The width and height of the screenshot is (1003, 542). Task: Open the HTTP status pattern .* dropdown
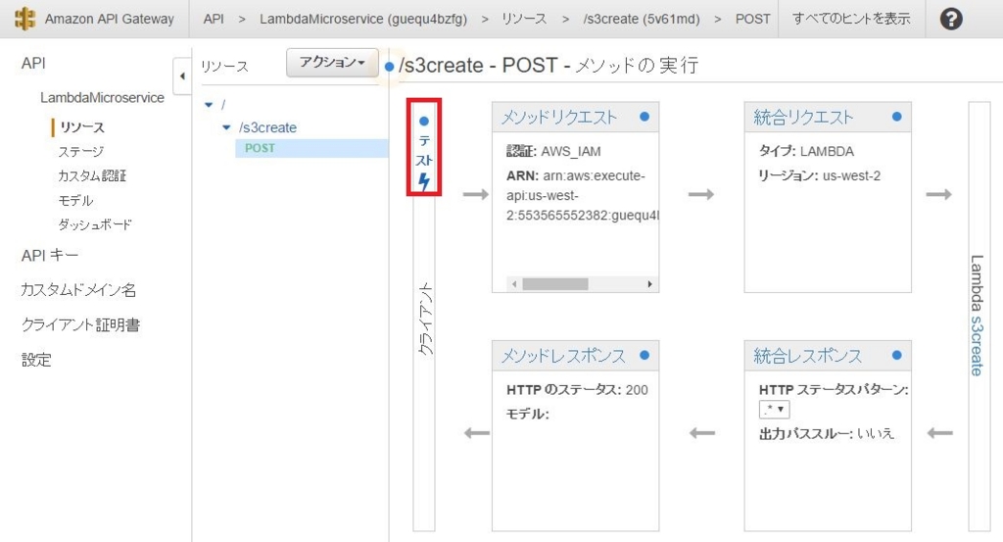coord(774,409)
